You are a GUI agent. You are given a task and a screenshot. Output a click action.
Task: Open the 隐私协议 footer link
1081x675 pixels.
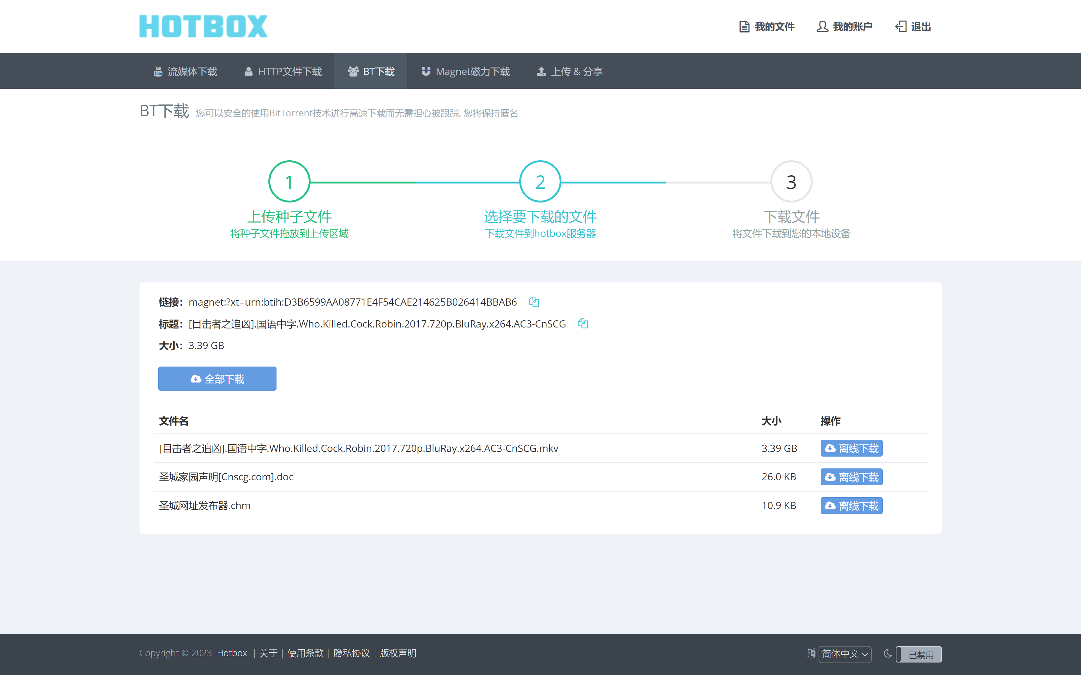tap(352, 653)
